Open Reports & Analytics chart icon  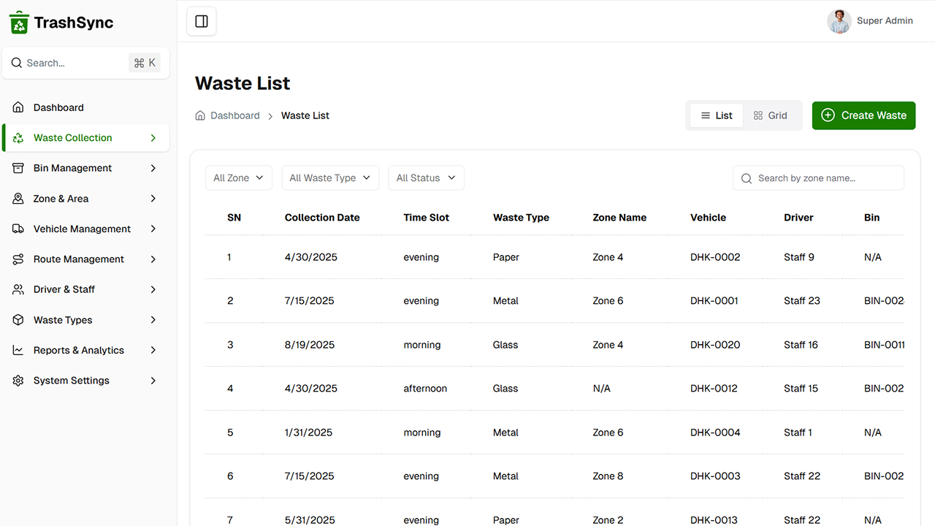pyautogui.click(x=18, y=350)
